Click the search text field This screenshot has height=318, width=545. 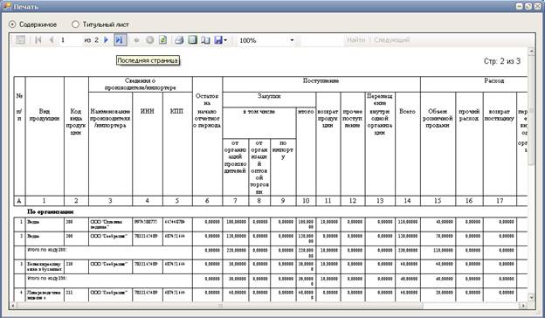tap(322, 40)
